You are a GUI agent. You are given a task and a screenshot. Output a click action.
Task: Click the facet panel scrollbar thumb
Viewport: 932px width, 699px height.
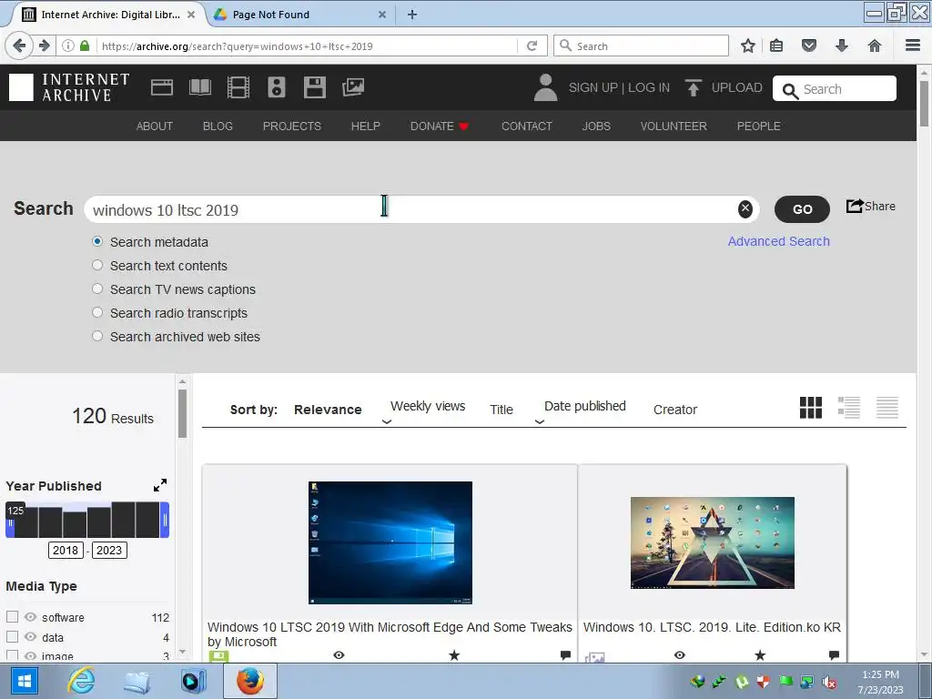[182, 413]
